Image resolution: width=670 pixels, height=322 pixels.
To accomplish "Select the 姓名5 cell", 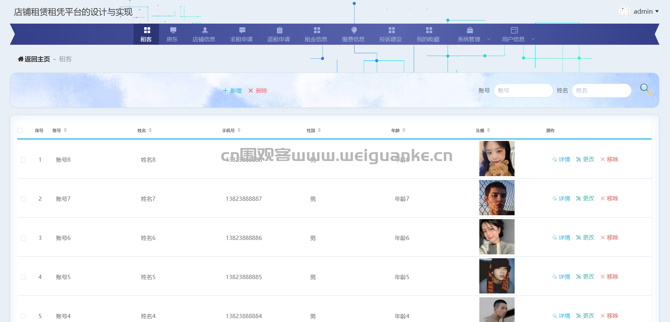I will point(148,277).
